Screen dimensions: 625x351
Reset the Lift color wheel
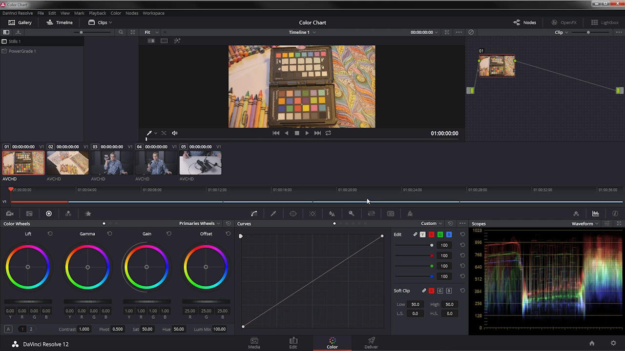pyautogui.click(x=50, y=234)
